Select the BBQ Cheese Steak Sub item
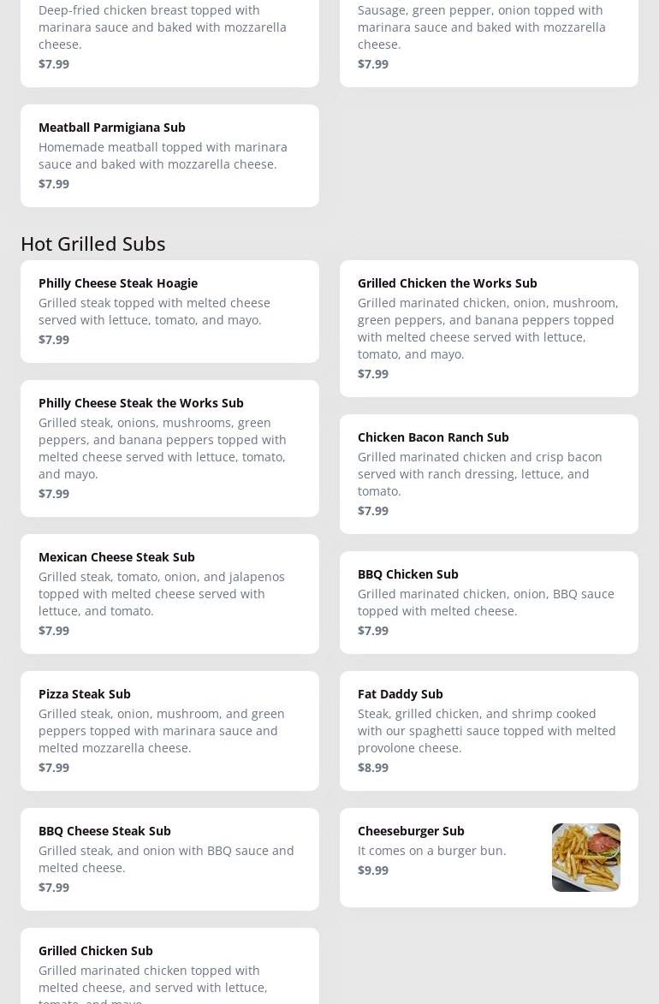The height and width of the screenshot is (1004, 659). (x=169, y=859)
